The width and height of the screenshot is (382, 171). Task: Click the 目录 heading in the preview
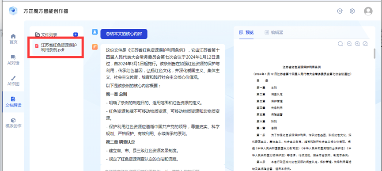(262, 80)
